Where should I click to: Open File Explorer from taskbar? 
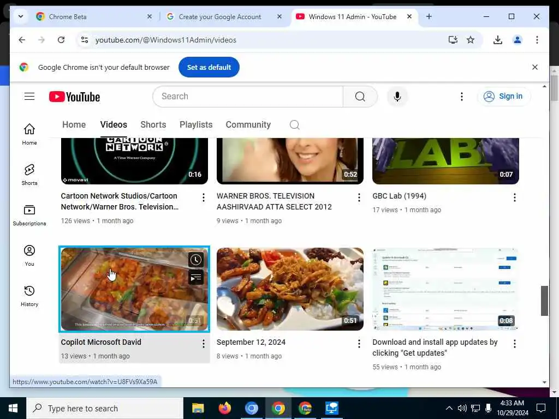(x=198, y=408)
